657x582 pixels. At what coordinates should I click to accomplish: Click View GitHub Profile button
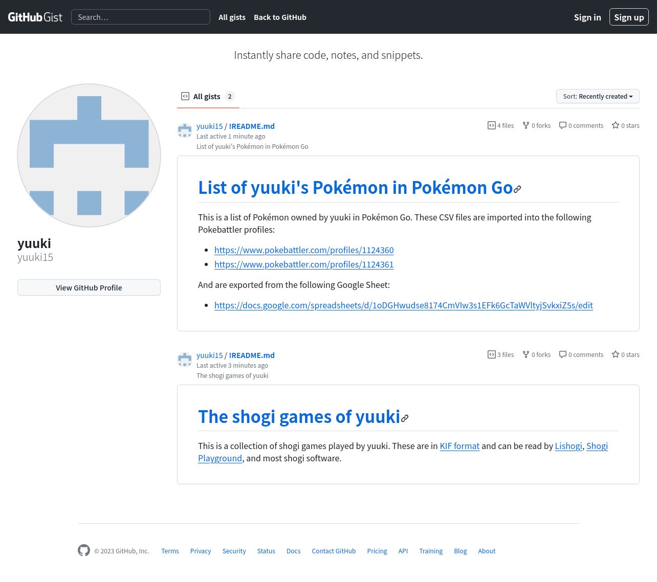click(89, 287)
